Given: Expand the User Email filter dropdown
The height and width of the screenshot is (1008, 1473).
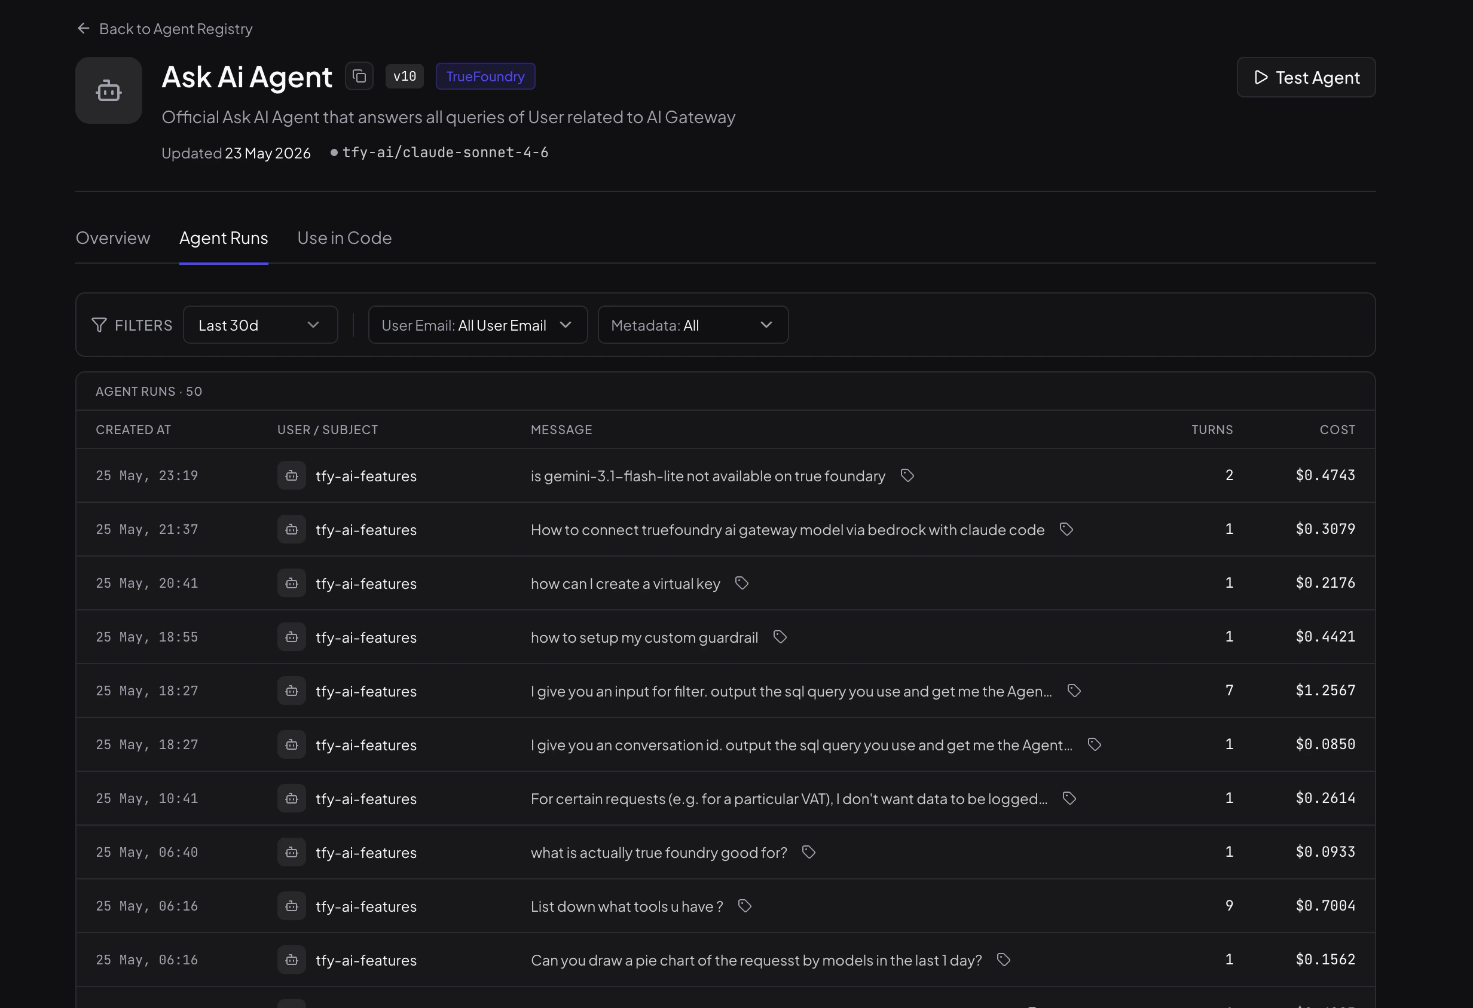Looking at the screenshot, I should [478, 325].
